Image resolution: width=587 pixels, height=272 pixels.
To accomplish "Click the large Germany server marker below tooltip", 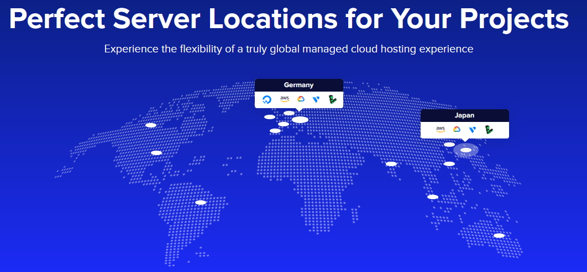I will (x=300, y=120).
